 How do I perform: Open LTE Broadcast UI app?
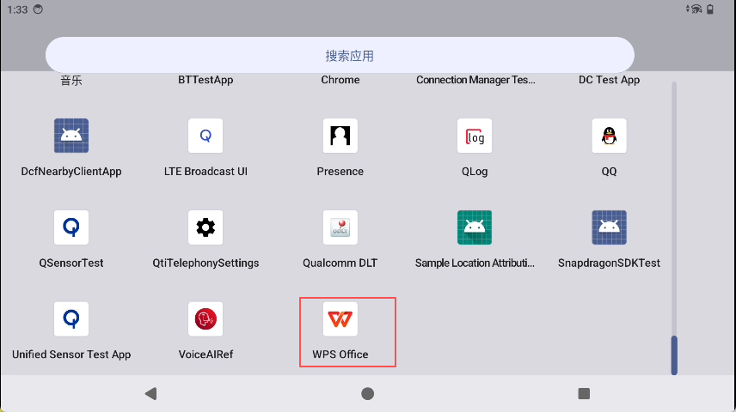coord(205,136)
